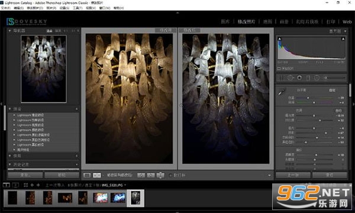Adjust the 曝光度 Exposure slider
Screen dimensions: 355x213
point(315,115)
